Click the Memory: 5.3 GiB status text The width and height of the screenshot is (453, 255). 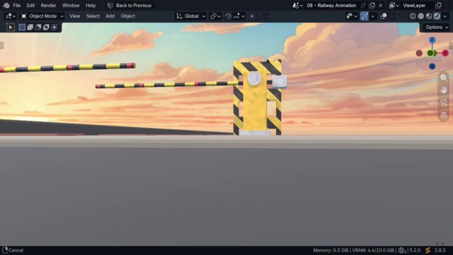tap(330, 250)
